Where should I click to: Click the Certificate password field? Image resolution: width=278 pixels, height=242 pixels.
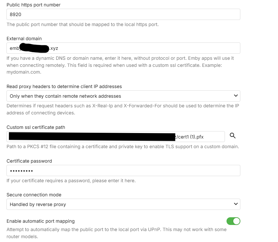pyautogui.click(x=123, y=171)
